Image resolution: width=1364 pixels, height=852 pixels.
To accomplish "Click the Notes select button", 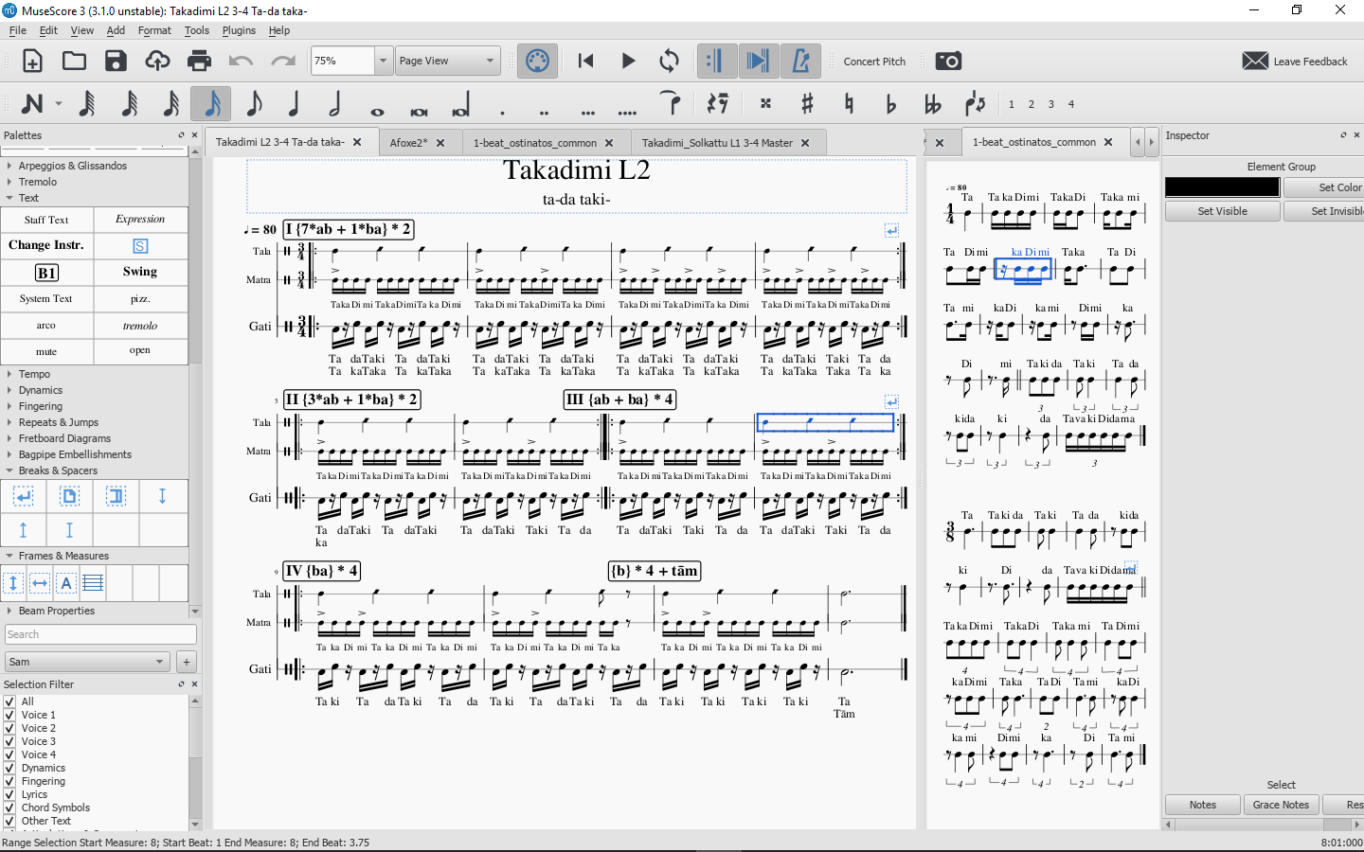I will click(1203, 805).
